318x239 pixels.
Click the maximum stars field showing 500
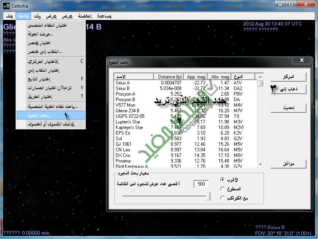click(x=201, y=184)
